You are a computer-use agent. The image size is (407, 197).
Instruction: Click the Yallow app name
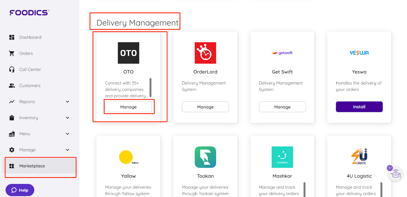pos(128,176)
